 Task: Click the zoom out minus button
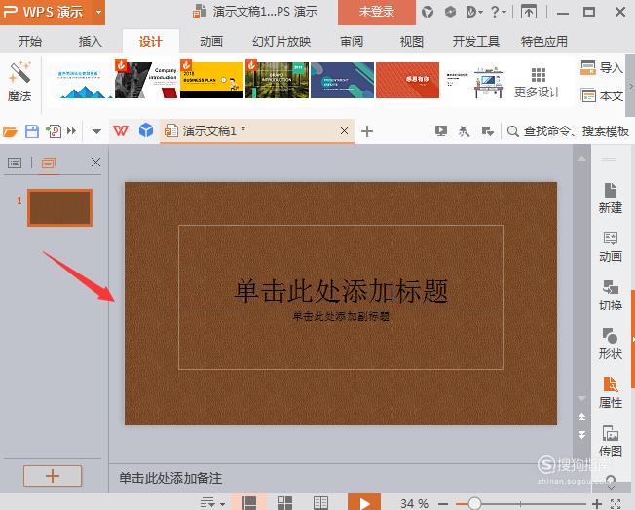443,504
